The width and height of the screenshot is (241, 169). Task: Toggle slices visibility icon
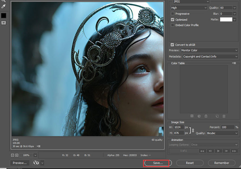point(3,23)
